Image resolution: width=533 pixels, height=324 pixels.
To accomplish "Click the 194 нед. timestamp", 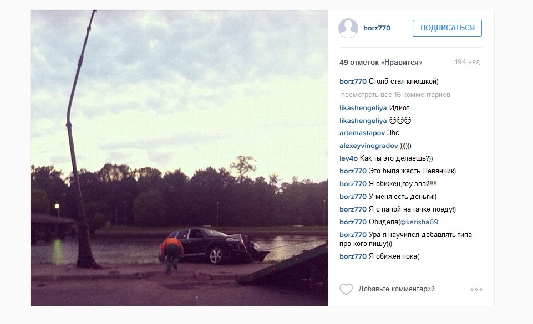I will click(469, 62).
